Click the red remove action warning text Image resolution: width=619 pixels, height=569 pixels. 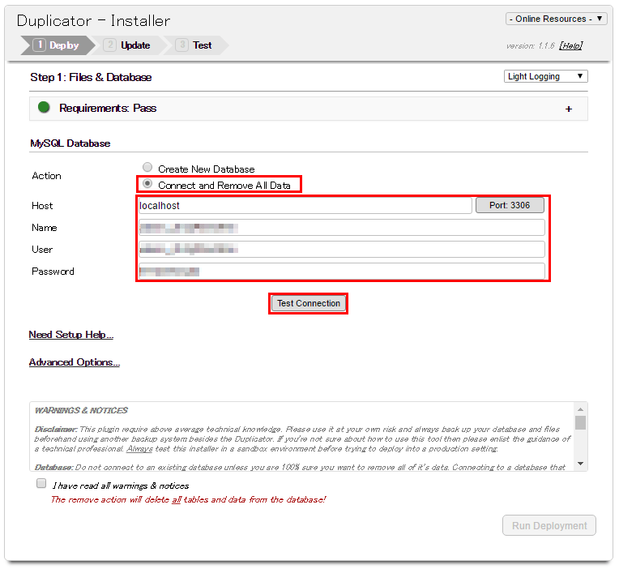[x=188, y=500]
